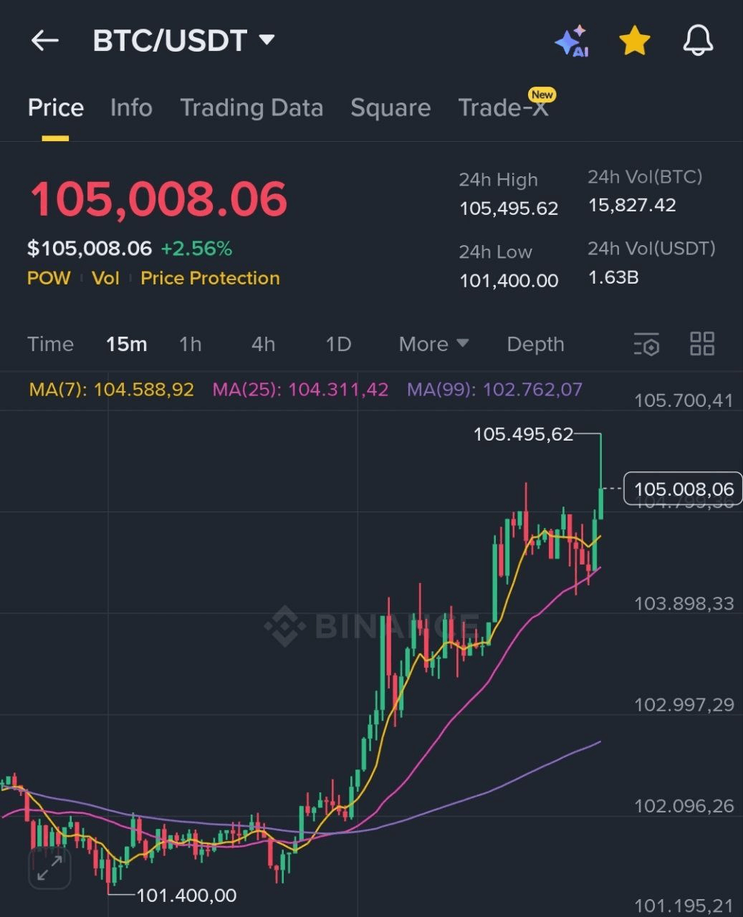The image size is (743, 917).
Task: Switch to the Trading Data tab
Action: pos(252,107)
